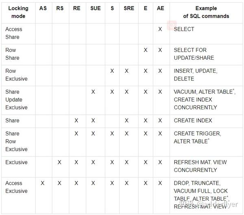Click the Exclusive row's X under RS
Viewport: 244px width, 215px height.
[60, 162]
